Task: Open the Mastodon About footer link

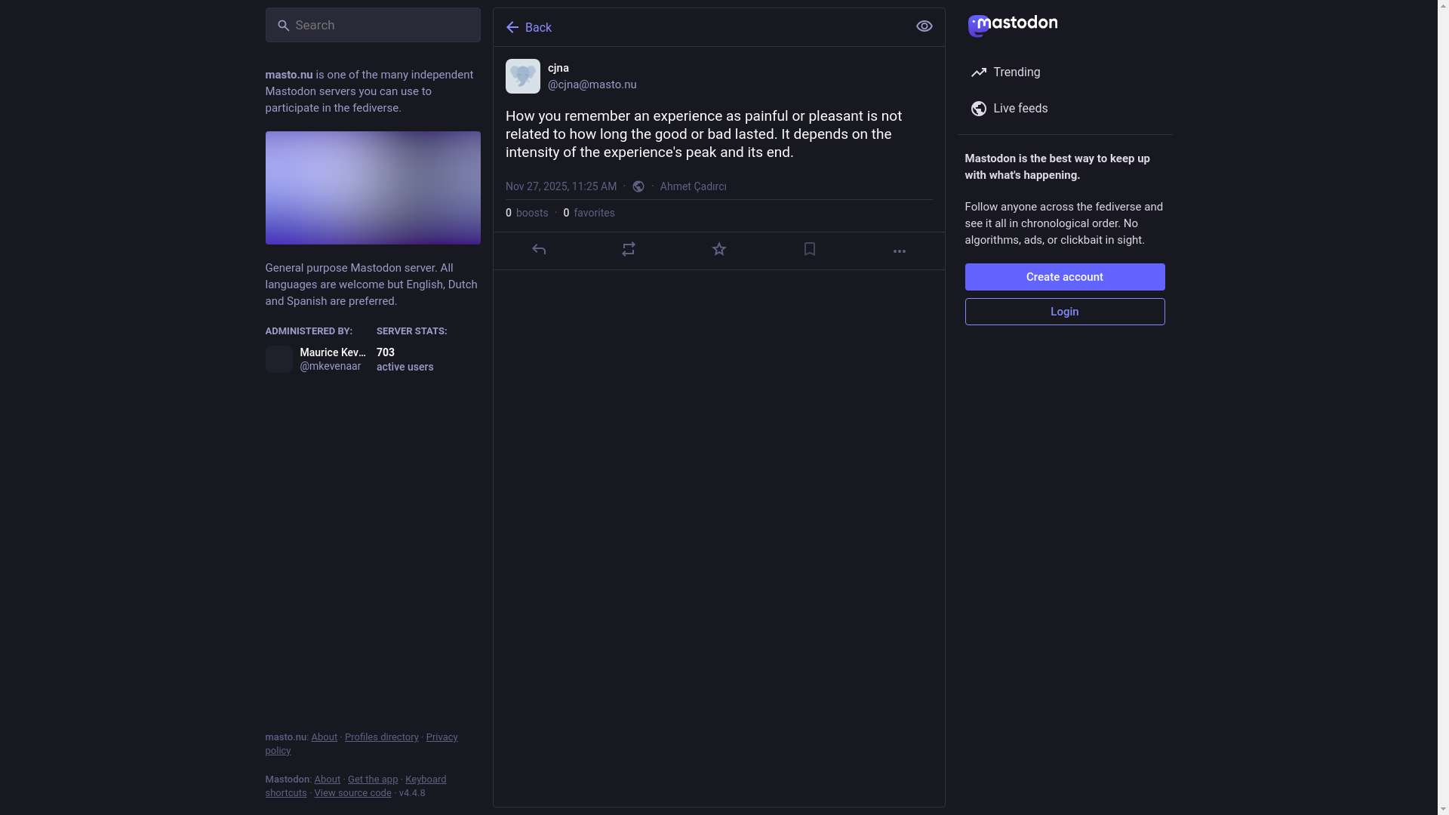Action: pyautogui.click(x=328, y=780)
